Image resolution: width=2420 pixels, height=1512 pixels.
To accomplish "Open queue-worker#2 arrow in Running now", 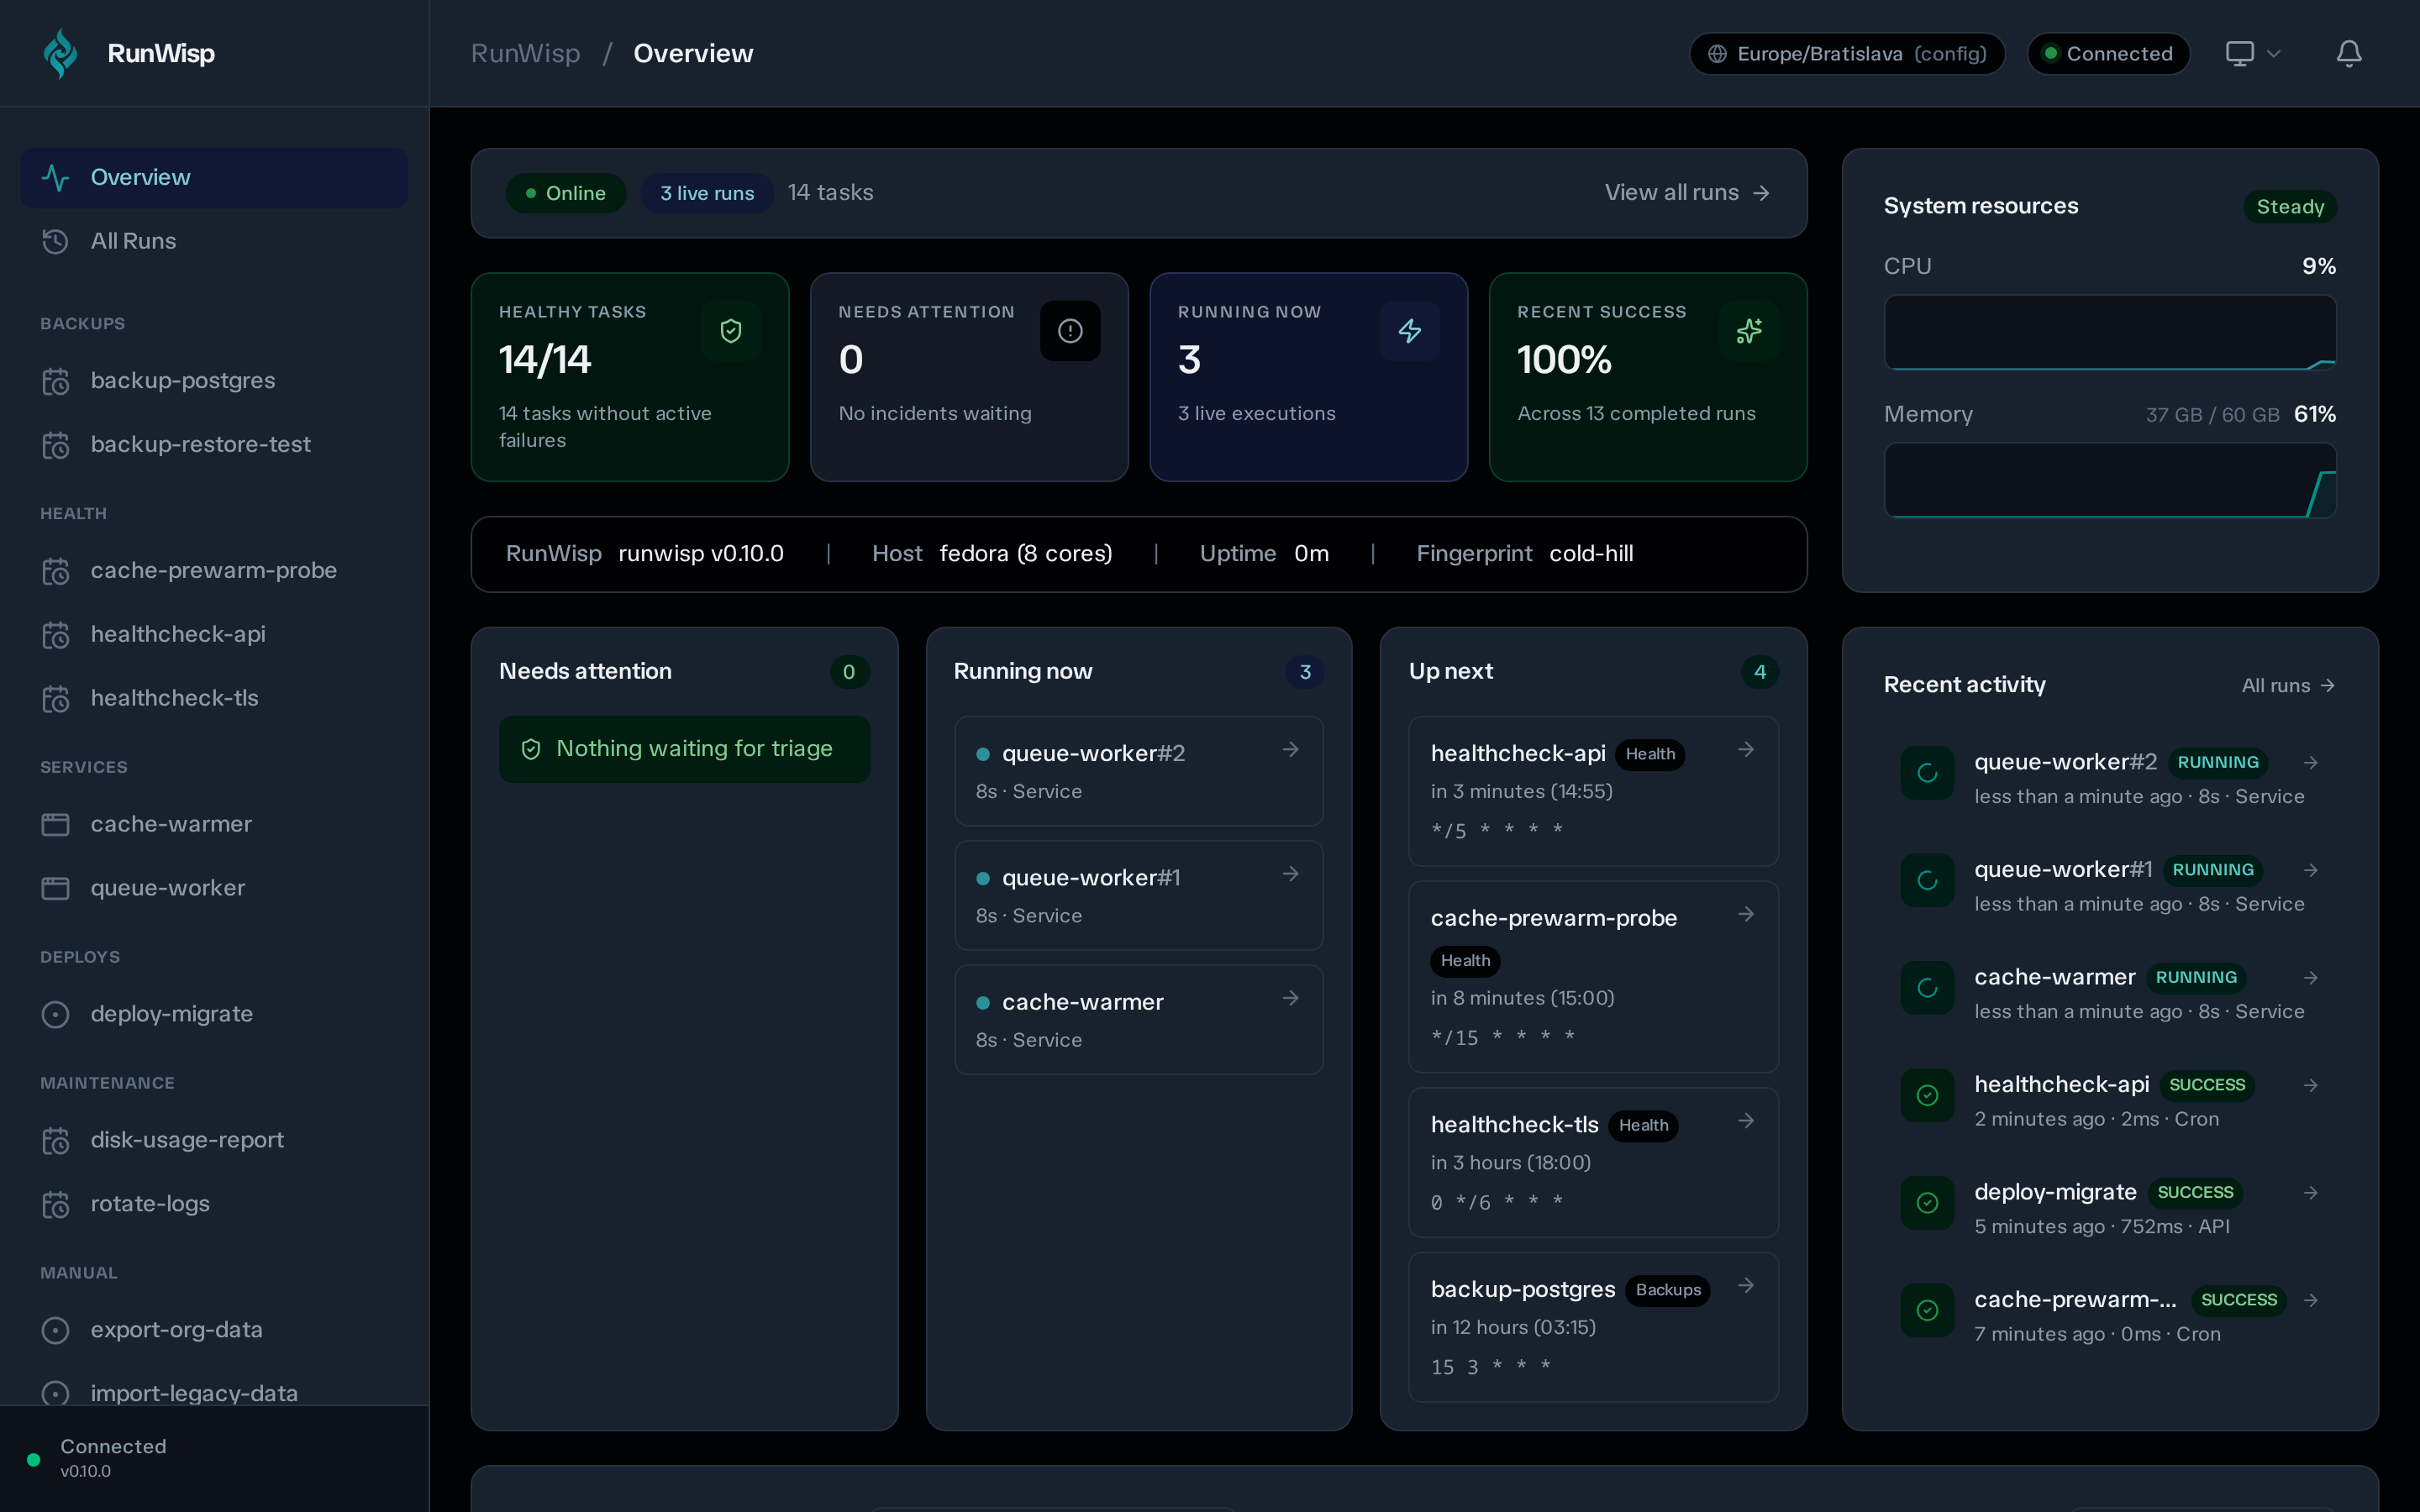I will (1291, 750).
